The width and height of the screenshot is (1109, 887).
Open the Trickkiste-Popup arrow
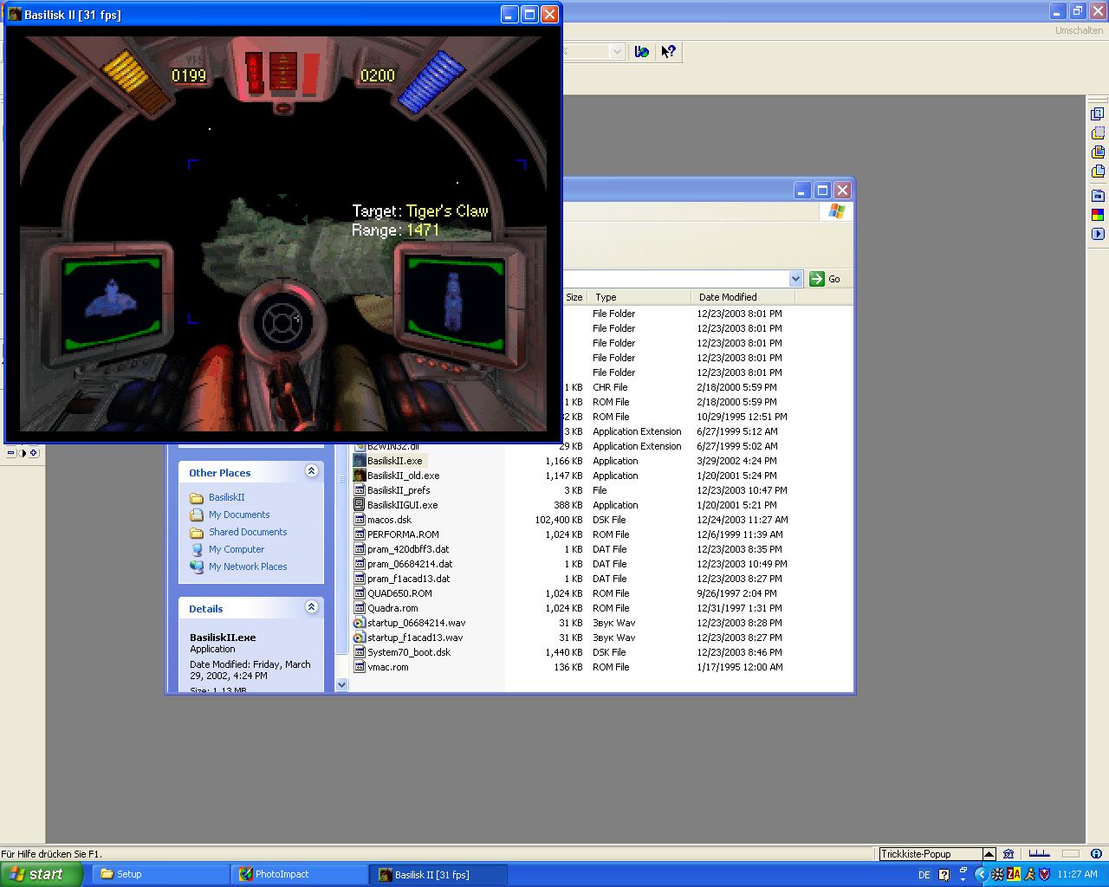989,854
